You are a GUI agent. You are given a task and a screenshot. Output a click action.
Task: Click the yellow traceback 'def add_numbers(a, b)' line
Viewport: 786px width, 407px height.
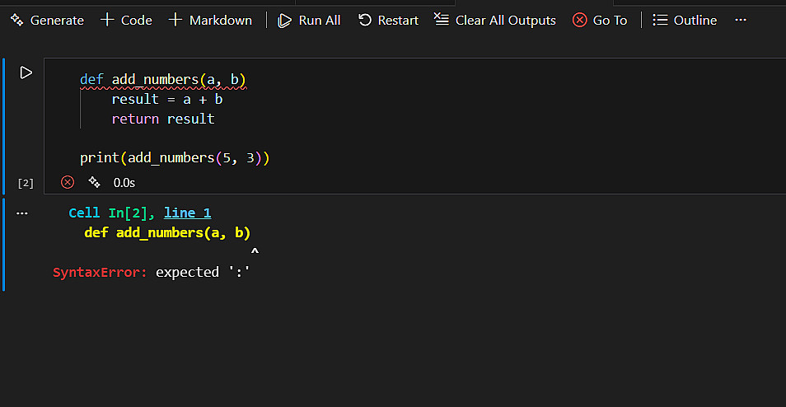pos(167,232)
